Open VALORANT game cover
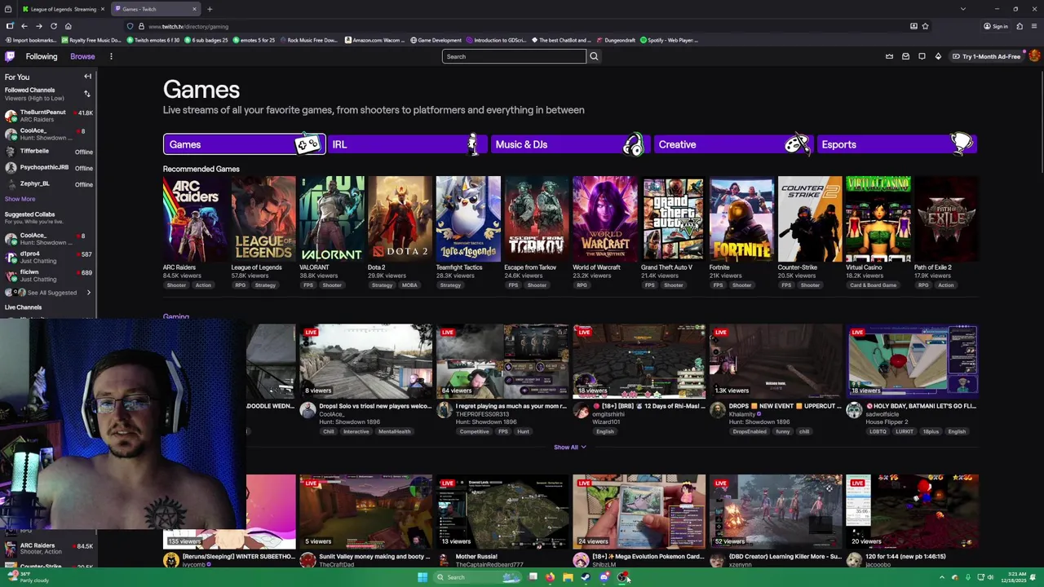The height and width of the screenshot is (587, 1044). [x=332, y=219]
